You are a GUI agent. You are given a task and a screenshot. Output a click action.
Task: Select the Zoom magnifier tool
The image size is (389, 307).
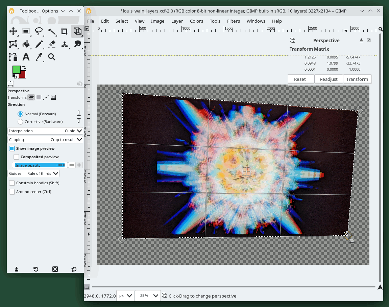[x=52, y=57]
